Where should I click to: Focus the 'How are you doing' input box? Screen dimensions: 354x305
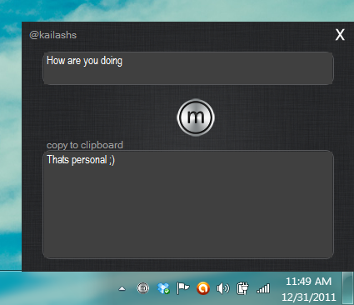click(188, 68)
